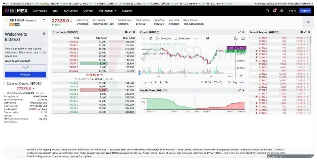The height and width of the screenshot is (163, 317).
Task: Open More Details link
Action: pyautogui.click(x=11, y=122)
